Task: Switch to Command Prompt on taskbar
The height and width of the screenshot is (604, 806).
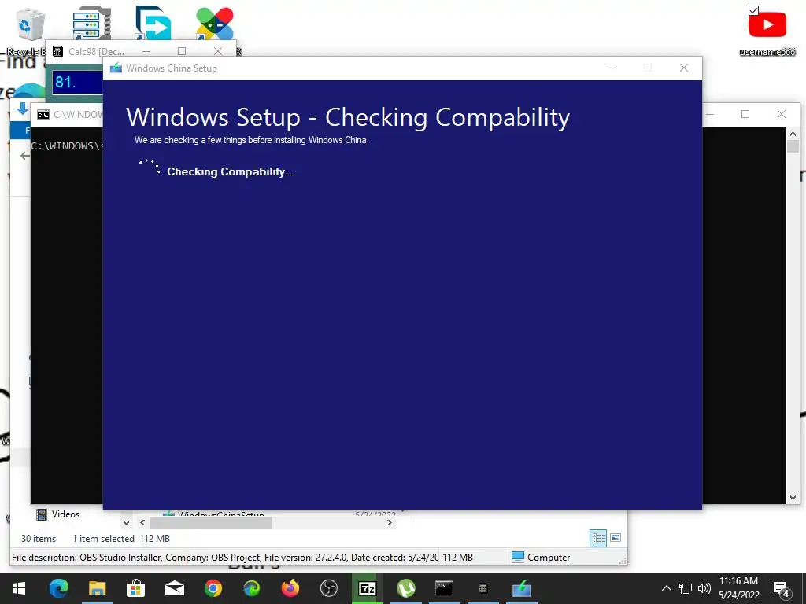Action: tap(444, 588)
